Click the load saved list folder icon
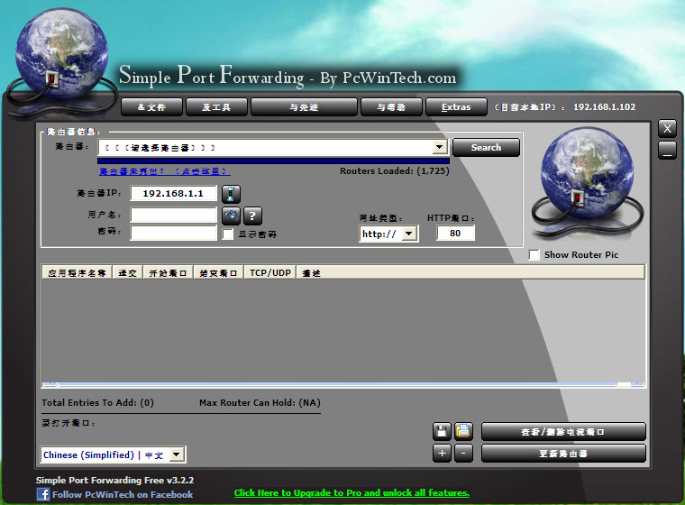Screen dimensions: 685x505 coord(463,432)
